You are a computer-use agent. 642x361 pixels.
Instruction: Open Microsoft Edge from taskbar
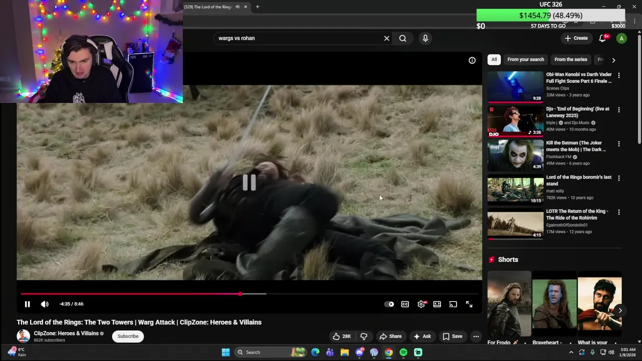(x=315, y=352)
